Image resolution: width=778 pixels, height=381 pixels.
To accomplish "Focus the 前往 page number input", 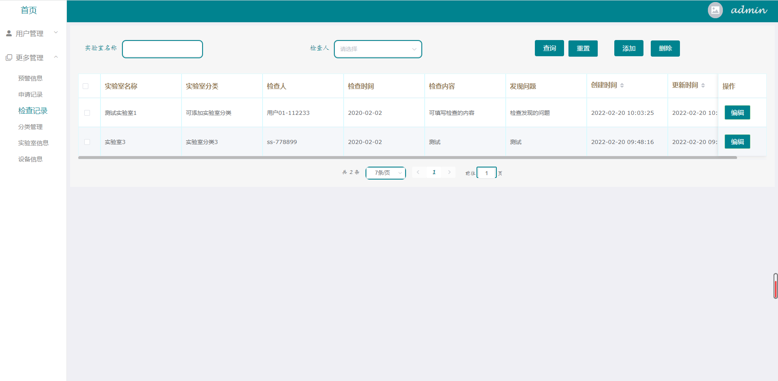I will [487, 173].
